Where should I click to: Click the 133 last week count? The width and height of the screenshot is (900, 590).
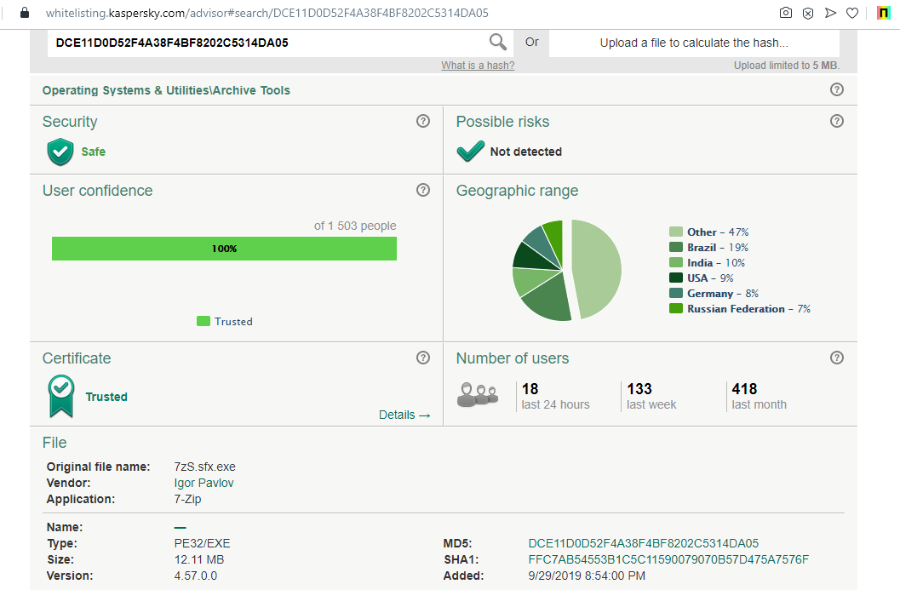point(639,388)
